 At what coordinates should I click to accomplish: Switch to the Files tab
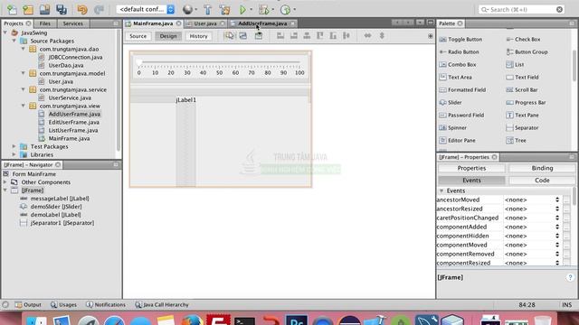44,23
